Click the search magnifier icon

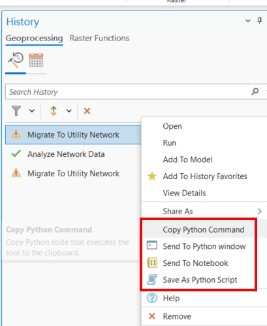click(255, 91)
